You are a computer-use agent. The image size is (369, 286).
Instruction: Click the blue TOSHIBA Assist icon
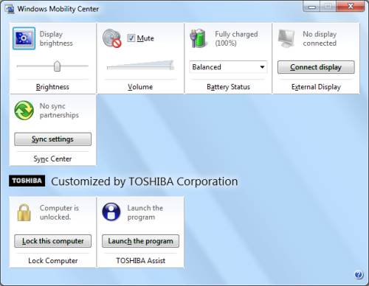[111, 212]
